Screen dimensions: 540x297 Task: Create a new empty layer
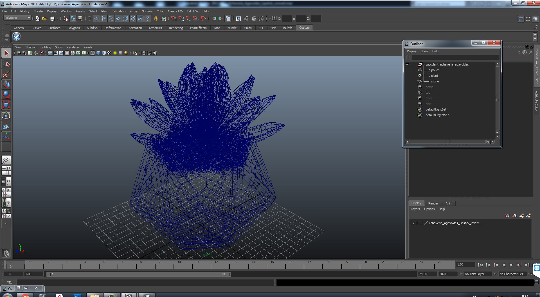(x=522, y=216)
